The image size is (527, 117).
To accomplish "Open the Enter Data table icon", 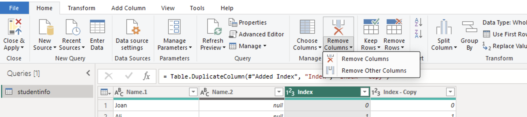I will coord(97,27).
